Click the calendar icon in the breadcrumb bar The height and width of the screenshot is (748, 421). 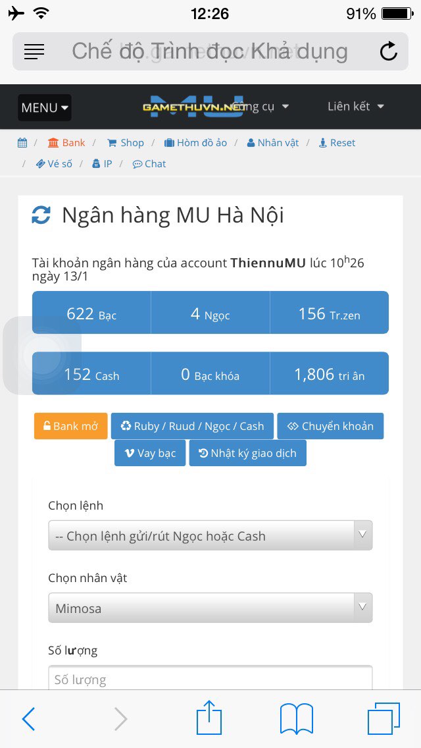tap(22, 143)
